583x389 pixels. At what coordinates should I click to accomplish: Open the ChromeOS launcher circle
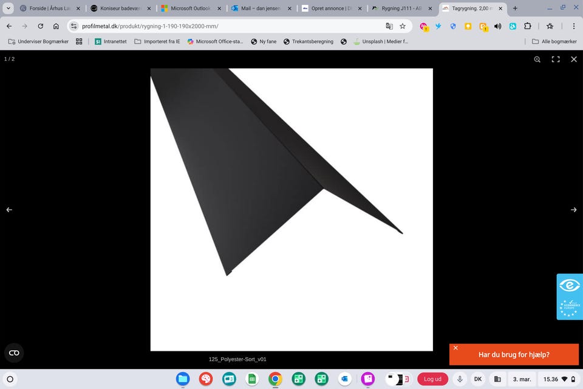click(10, 379)
